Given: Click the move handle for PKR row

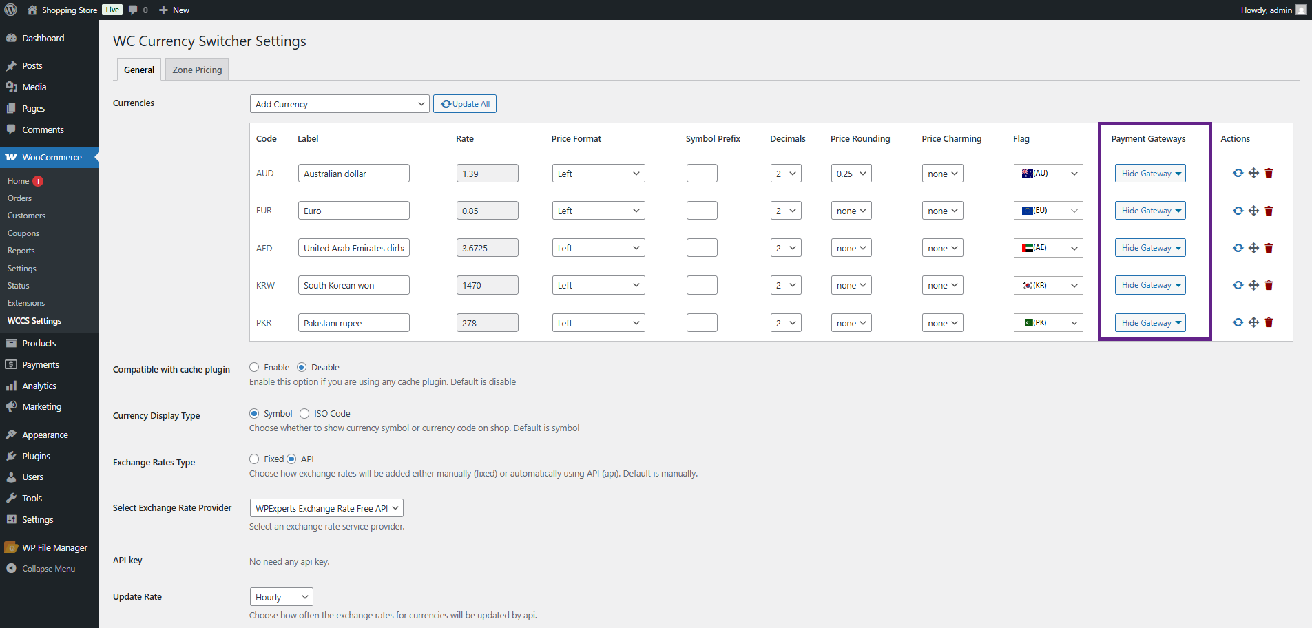Looking at the screenshot, I should coord(1253,322).
